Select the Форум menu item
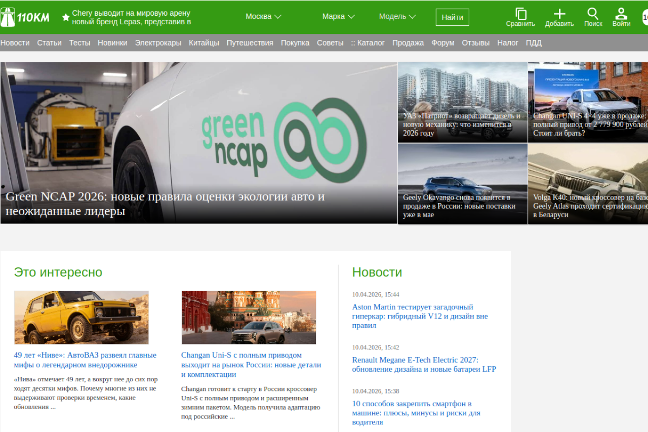 click(442, 43)
